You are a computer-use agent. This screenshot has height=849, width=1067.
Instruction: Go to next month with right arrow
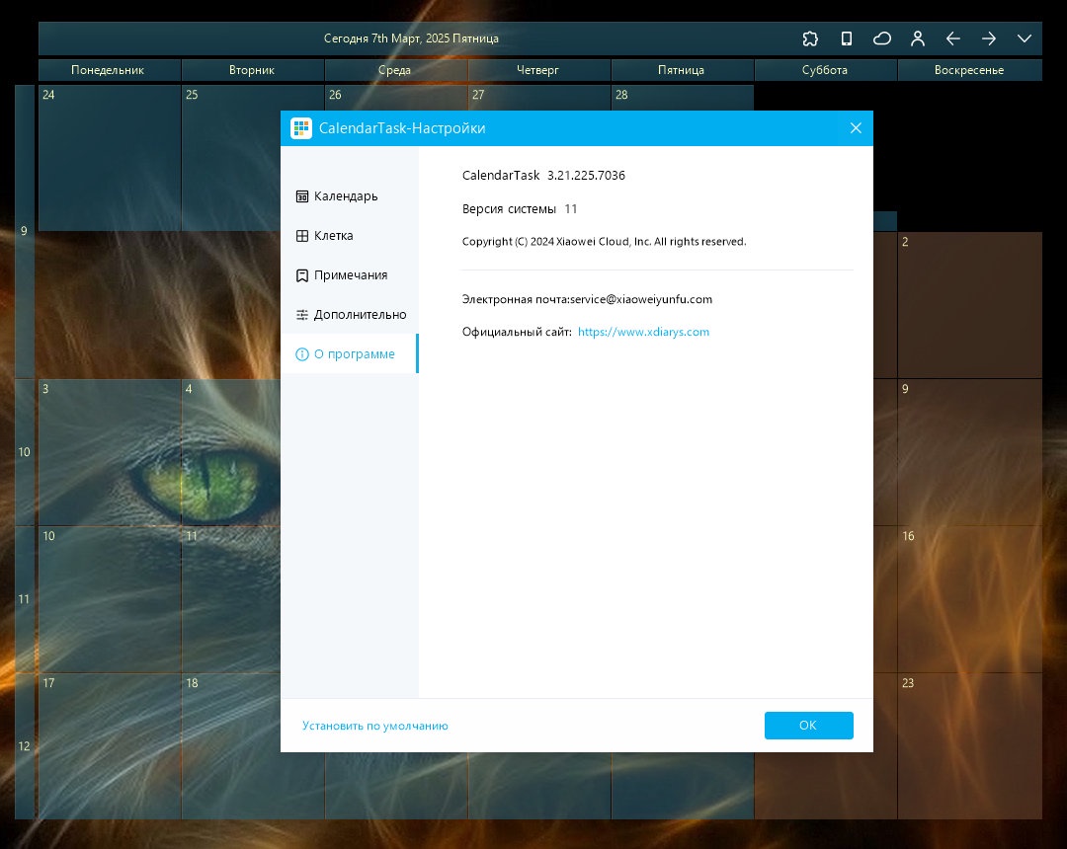pos(989,39)
